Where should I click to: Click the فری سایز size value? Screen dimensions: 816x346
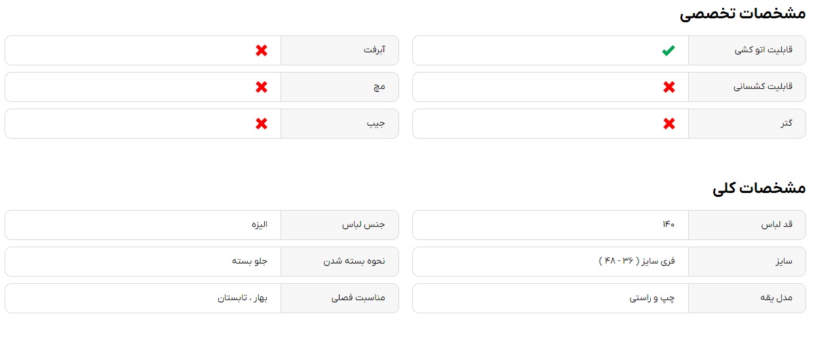[x=636, y=262]
